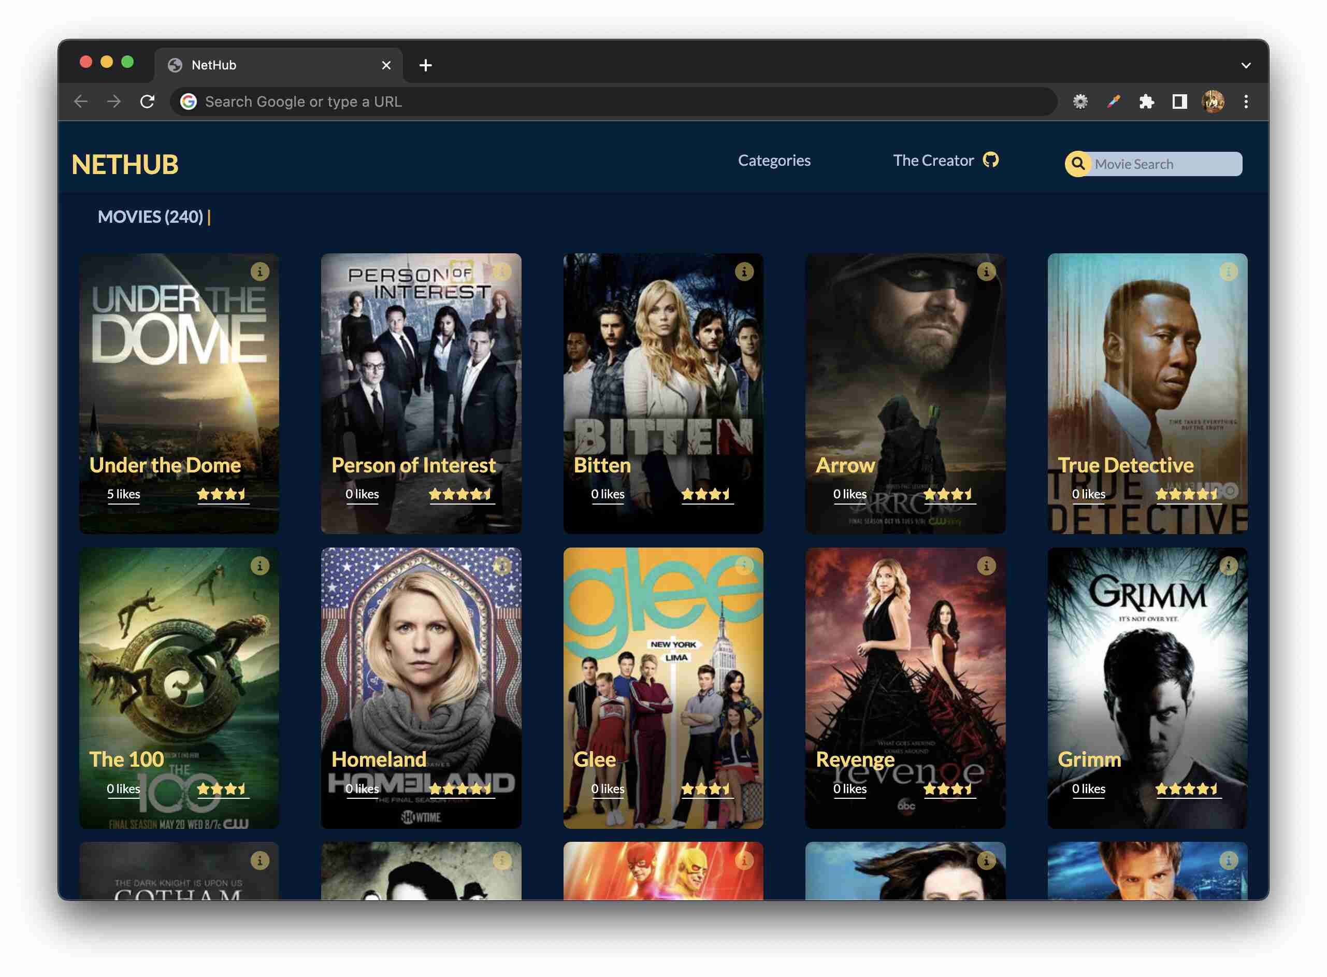Open info for True Detective
Screen dimensions: 1327x977
point(1229,271)
